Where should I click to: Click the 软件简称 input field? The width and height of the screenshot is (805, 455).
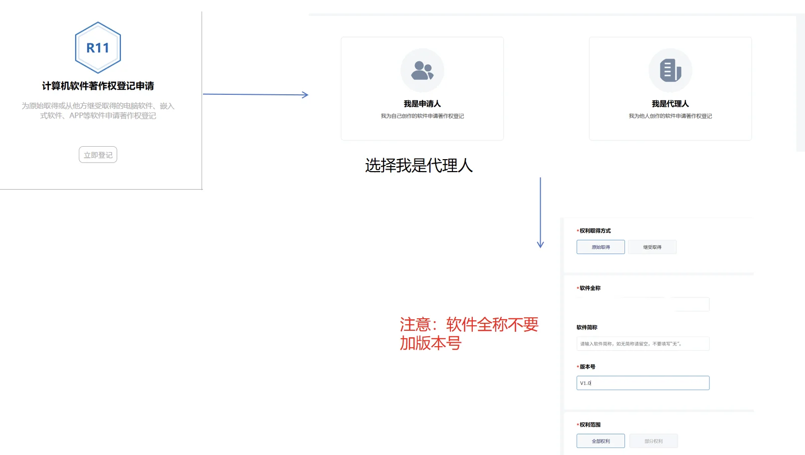pos(642,343)
